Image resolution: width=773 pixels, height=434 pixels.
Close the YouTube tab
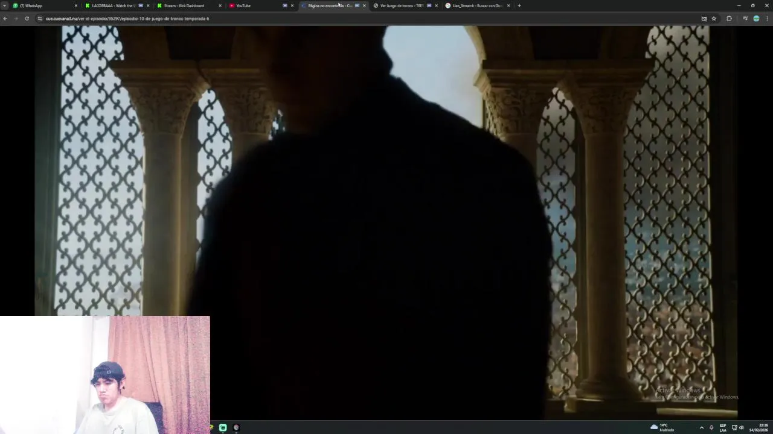click(x=292, y=5)
